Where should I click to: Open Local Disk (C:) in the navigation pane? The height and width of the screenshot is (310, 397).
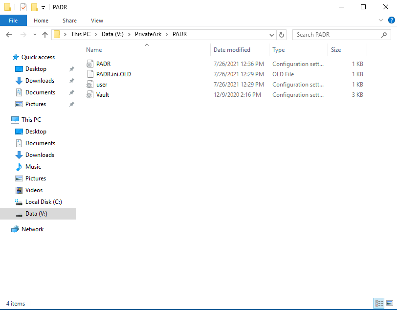tap(44, 201)
